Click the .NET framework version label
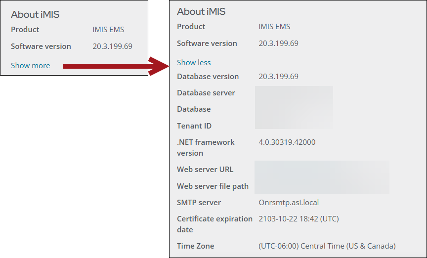 [x=206, y=147]
